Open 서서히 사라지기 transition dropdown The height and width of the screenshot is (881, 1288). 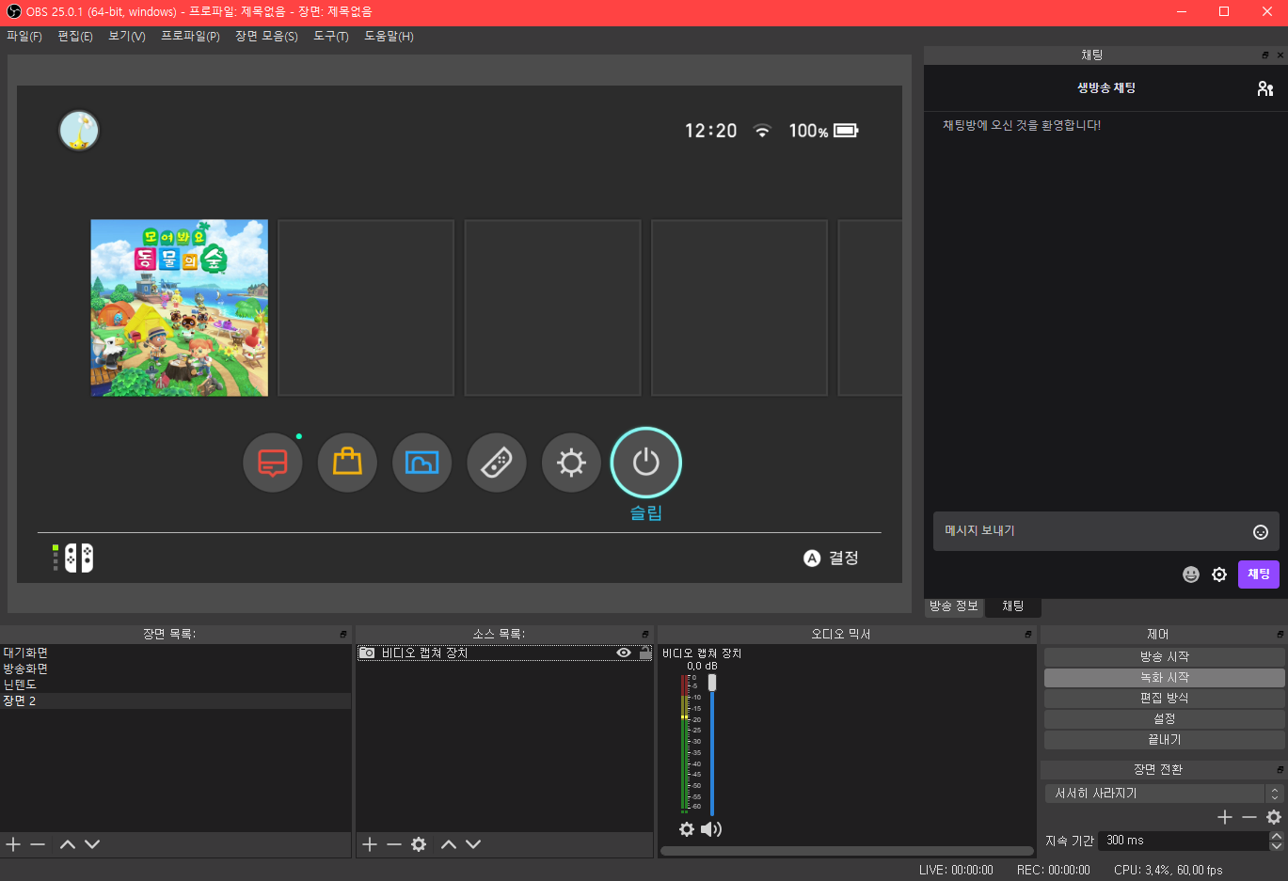(1164, 794)
